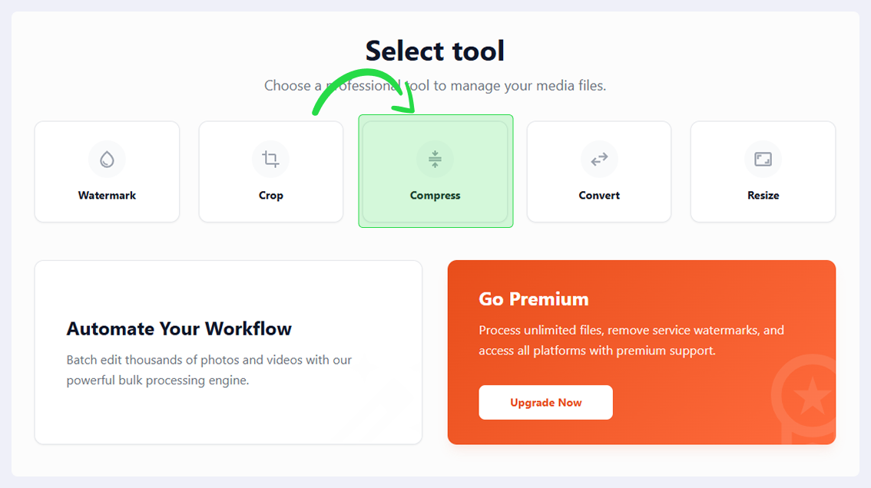Viewport: 871px width, 488px height.
Task: Click the Crop label text
Action: [270, 196]
